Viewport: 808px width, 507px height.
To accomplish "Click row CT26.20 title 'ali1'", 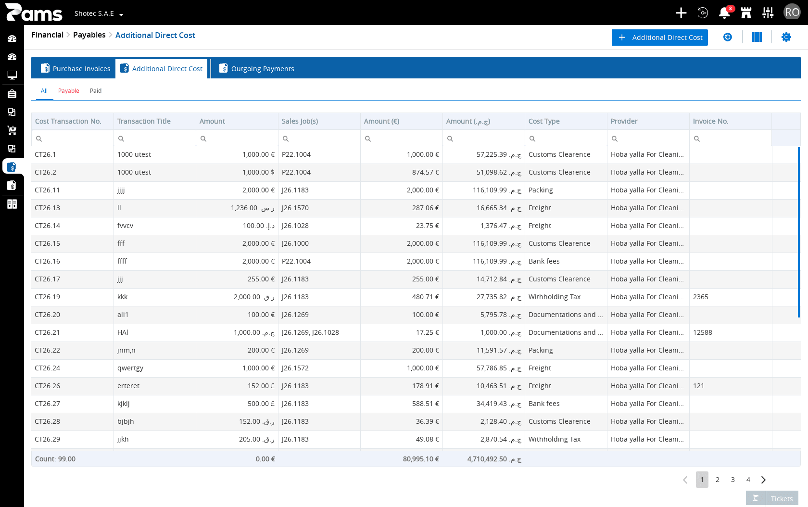I will [123, 315].
